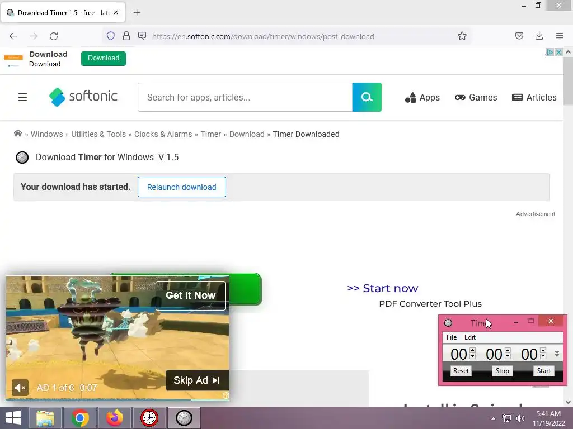Open red clock app in taskbar
Image resolution: width=573 pixels, height=429 pixels.
tap(149, 418)
